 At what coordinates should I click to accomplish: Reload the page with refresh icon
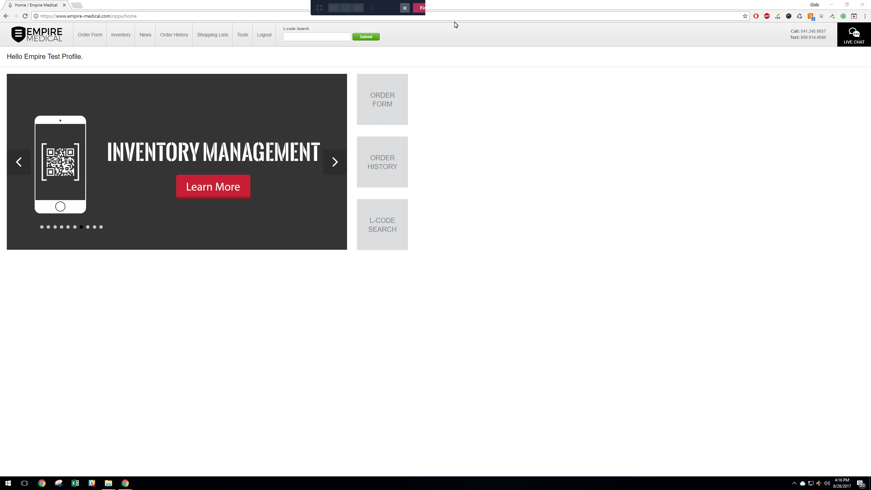pos(25,16)
